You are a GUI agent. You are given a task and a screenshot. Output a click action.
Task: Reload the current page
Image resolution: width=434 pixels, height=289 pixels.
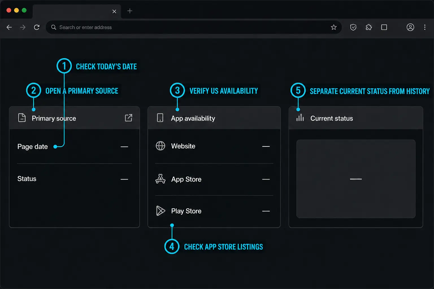coord(37,27)
